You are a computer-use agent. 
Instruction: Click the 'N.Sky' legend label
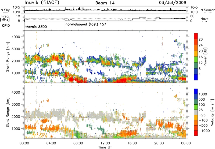pyautogui.click(x=5, y=10)
